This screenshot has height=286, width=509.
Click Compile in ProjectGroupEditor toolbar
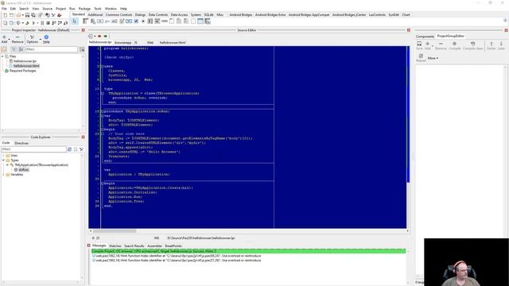click(454, 45)
